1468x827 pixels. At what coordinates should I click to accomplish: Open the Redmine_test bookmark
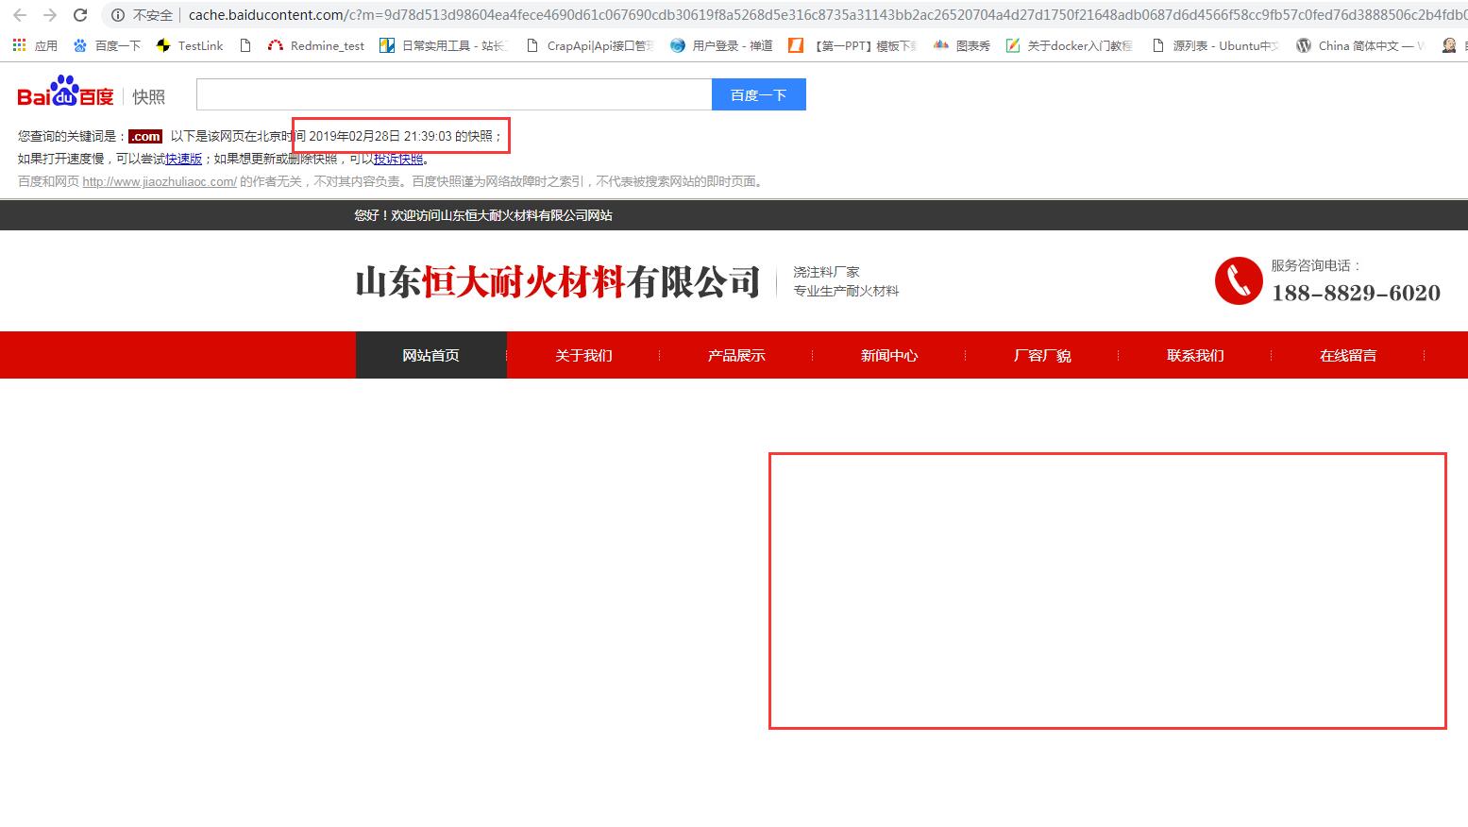[316, 45]
